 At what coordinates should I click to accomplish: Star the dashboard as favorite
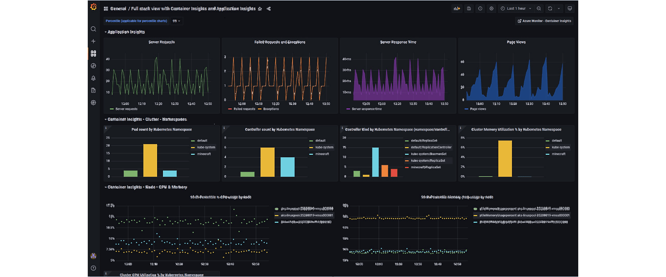(x=260, y=9)
